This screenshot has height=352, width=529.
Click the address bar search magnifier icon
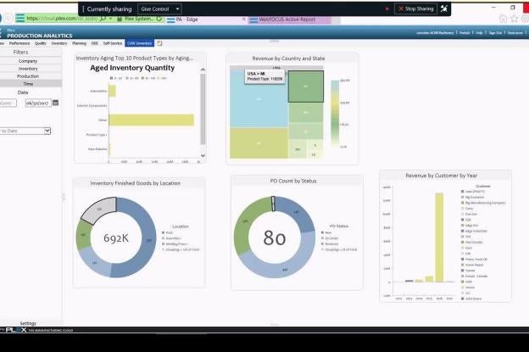[103, 19]
